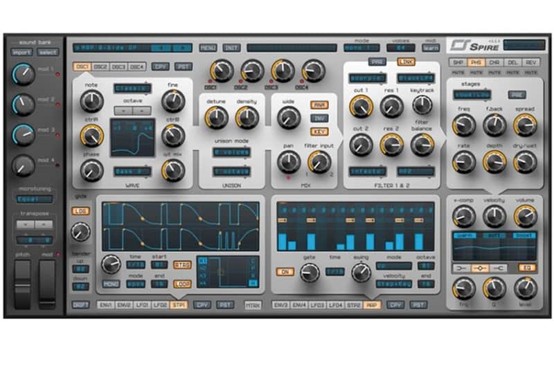Image resolution: width=554 pixels, height=369 pixels.
Task: Toggle the ANA button in mix section
Action: tap(319, 105)
